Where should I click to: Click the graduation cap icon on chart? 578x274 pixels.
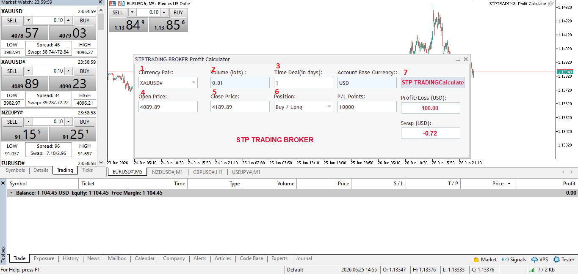[550, 4]
